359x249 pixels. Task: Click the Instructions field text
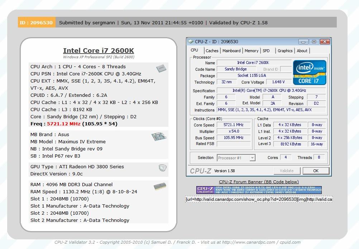point(271,110)
